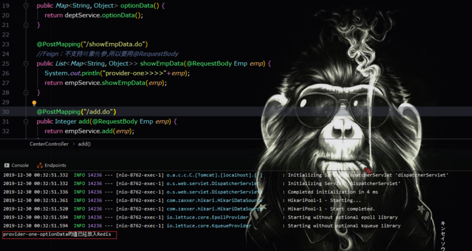Click the red-boxed Redis console output line
This screenshot has height=251, width=472.
(59, 234)
